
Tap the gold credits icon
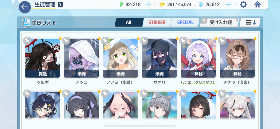point(162,4)
